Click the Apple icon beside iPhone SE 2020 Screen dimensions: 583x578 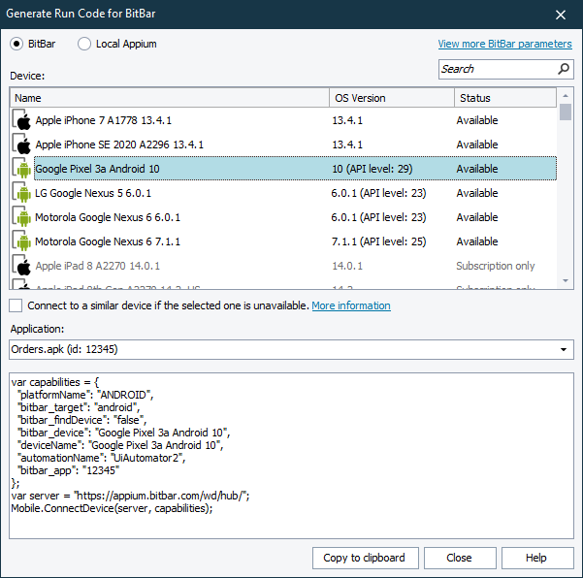point(22,144)
